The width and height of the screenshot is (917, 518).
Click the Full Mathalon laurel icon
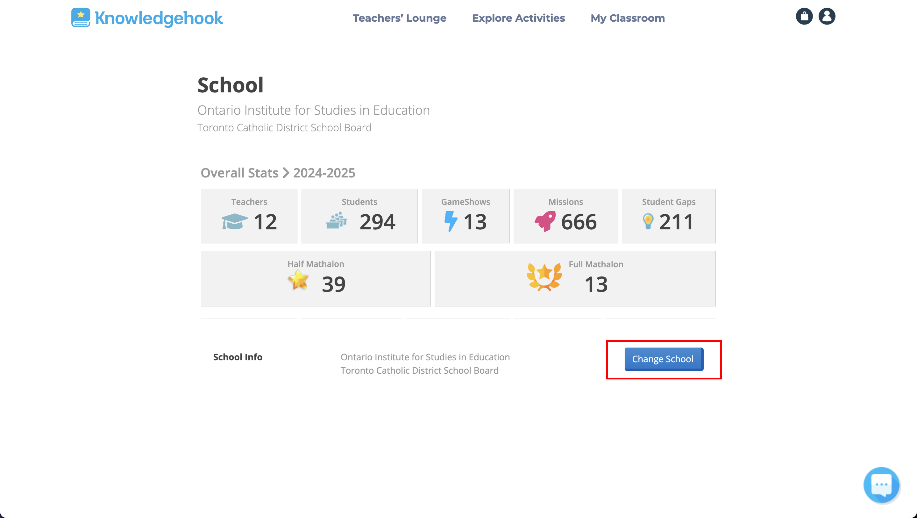(x=544, y=277)
